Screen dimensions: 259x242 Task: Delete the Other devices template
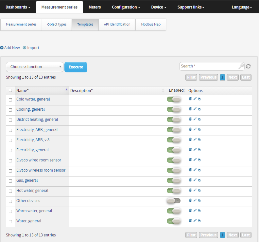pos(190,200)
